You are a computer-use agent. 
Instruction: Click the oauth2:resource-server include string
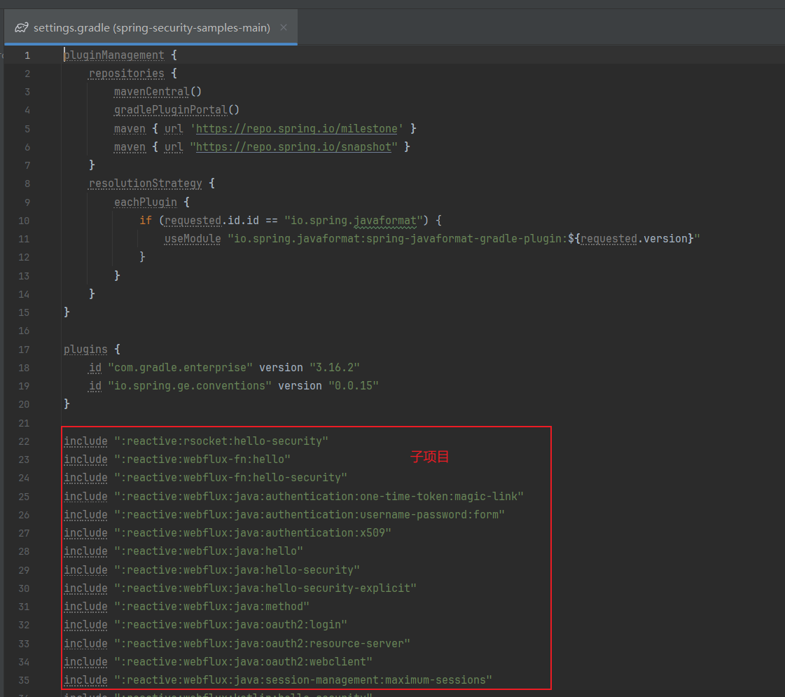[x=263, y=644]
